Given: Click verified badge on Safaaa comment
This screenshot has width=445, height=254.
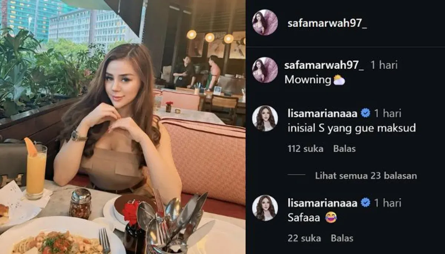Looking at the screenshot, I should click(x=365, y=203).
